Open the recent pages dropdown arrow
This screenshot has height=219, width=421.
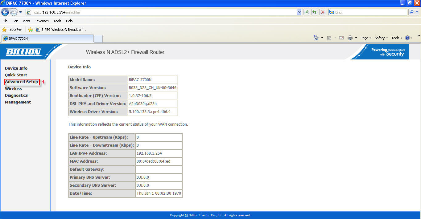pos(21,12)
